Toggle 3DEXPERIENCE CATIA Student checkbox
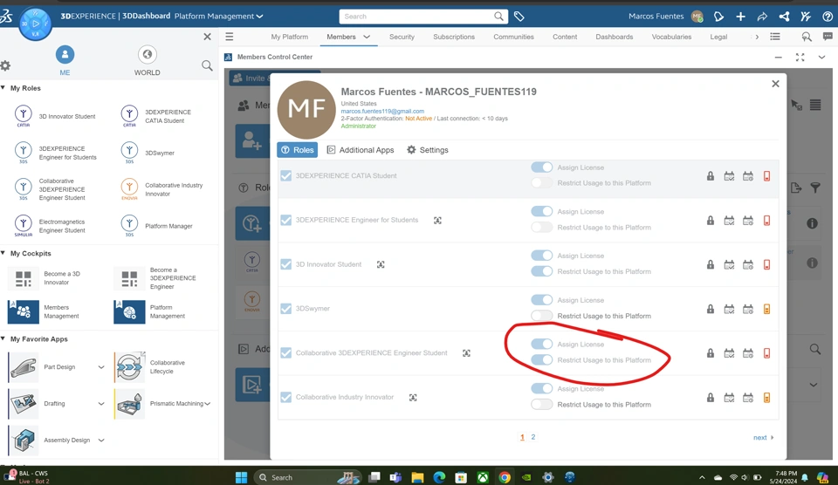This screenshot has height=485, width=838. tap(286, 175)
